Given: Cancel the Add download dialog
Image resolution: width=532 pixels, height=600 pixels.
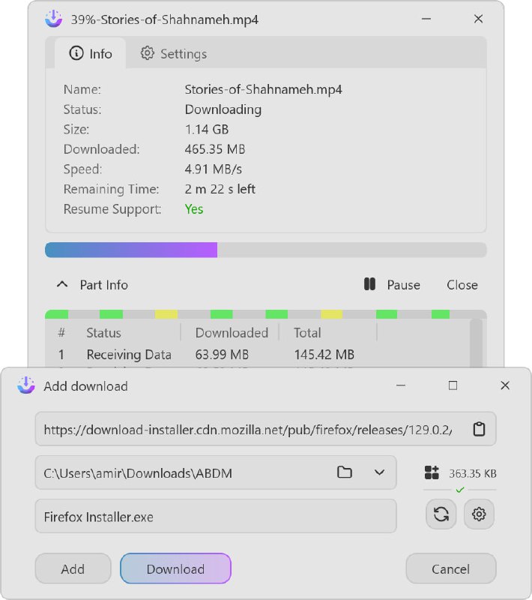Looking at the screenshot, I should click(450, 568).
